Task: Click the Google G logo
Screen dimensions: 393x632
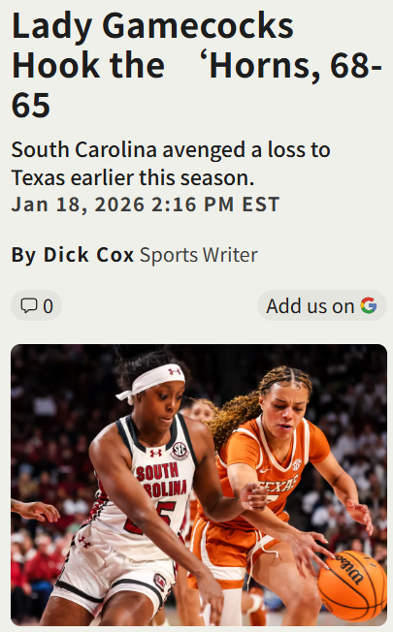Action: [x=369, y=305]
